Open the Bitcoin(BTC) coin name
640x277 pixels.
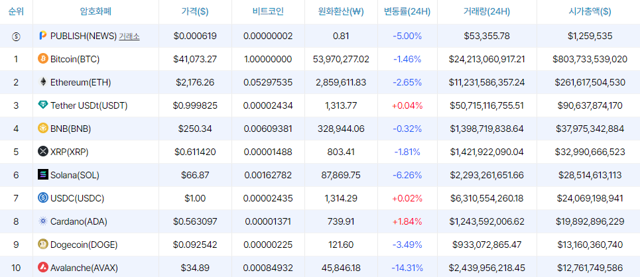(x=75, y=59)
